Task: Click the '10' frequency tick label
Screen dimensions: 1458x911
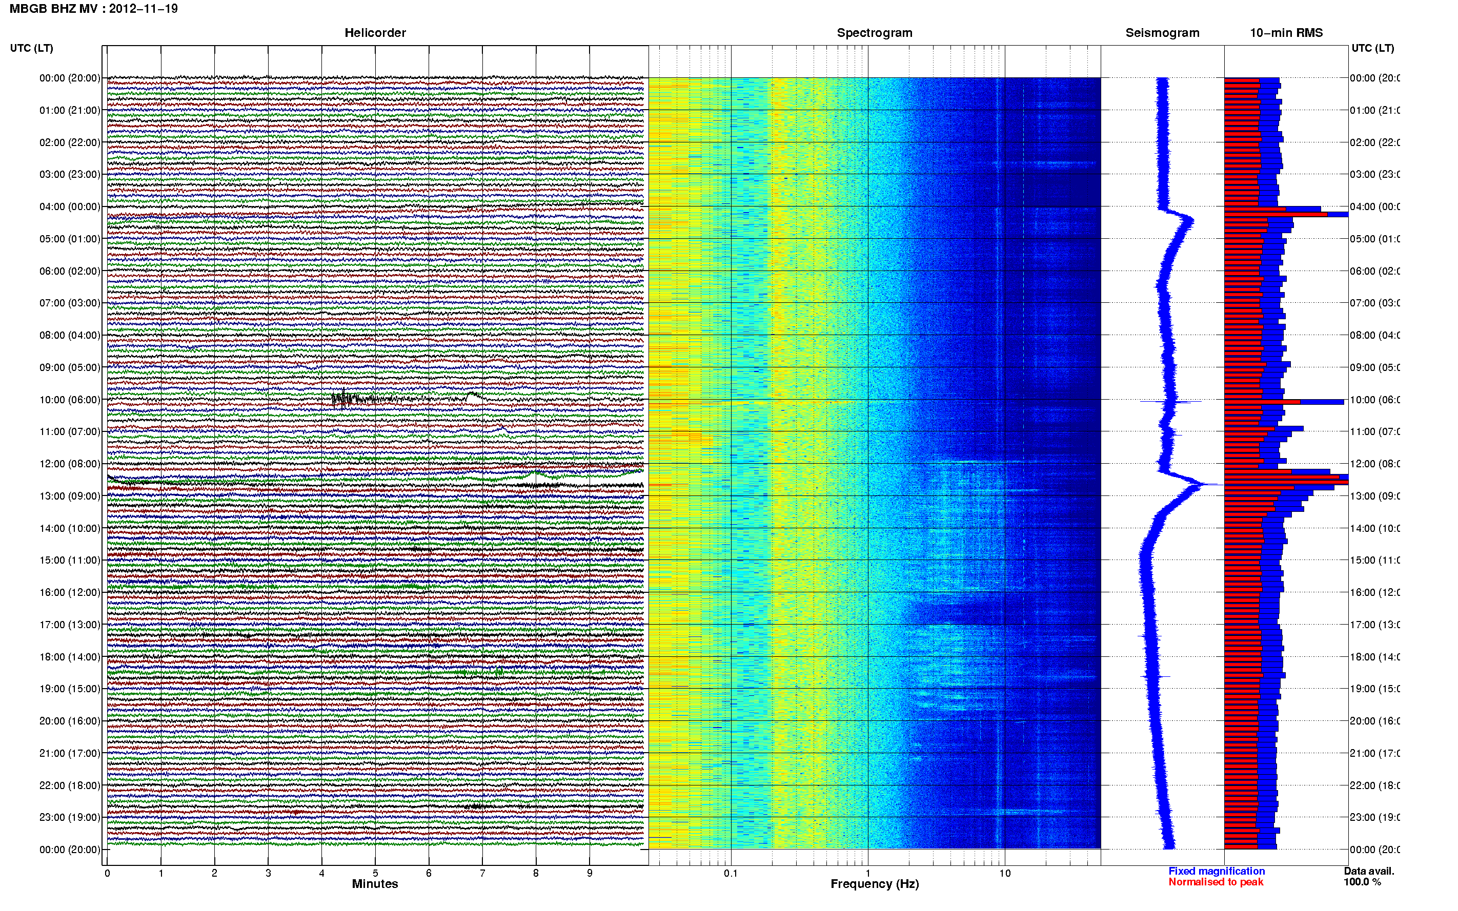Action: 1005,873
